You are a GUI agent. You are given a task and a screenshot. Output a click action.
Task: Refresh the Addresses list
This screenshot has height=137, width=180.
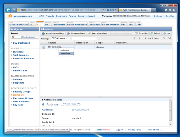click(155, 33)
